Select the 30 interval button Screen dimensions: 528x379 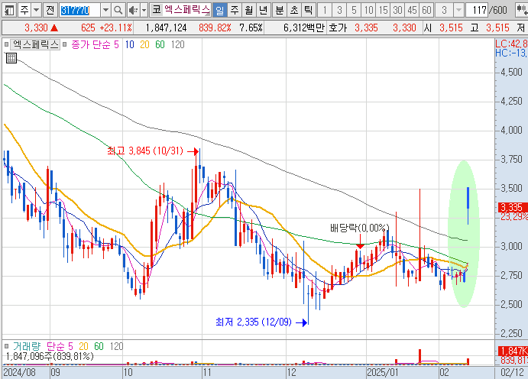(x=397, y=10)
